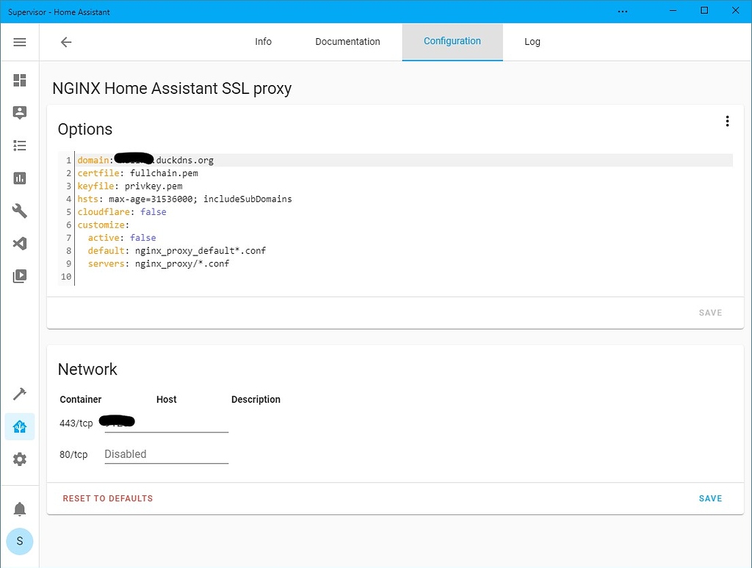This screenshot has height=568, width=752.
Task: Open the title bar ellipsis menu
Action: pyautogui.click(x=623, y=11)
